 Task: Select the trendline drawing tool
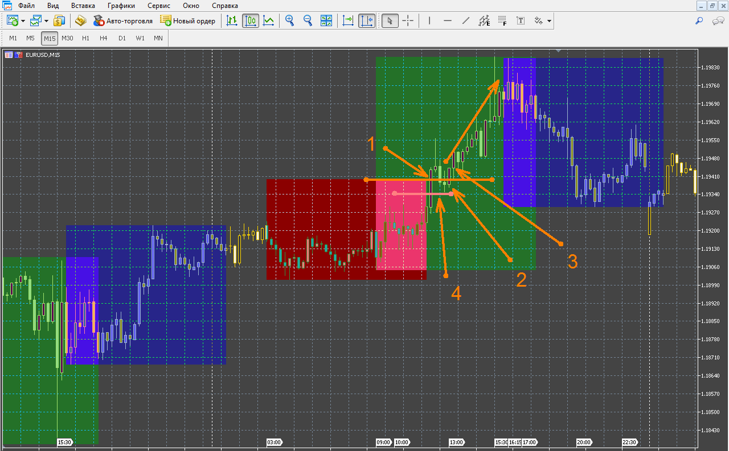pos(466,21)
